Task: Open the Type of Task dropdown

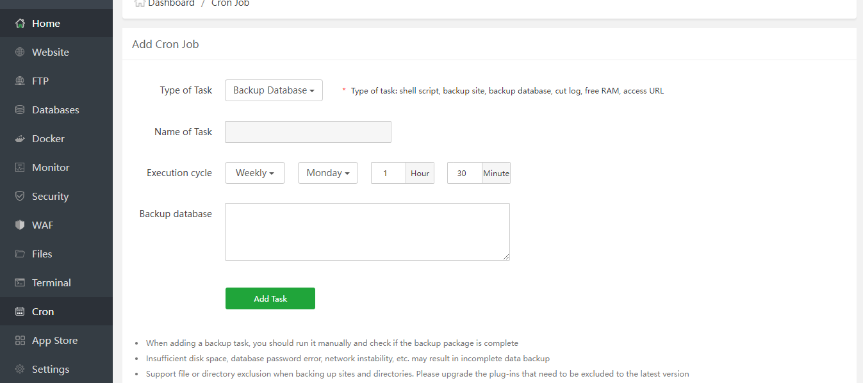Action: 274,90
